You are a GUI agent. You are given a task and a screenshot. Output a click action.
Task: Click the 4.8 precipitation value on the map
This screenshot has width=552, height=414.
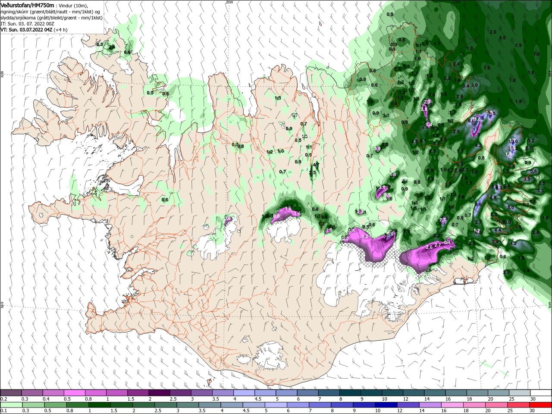pyautogui.click(x=493, y=198)
